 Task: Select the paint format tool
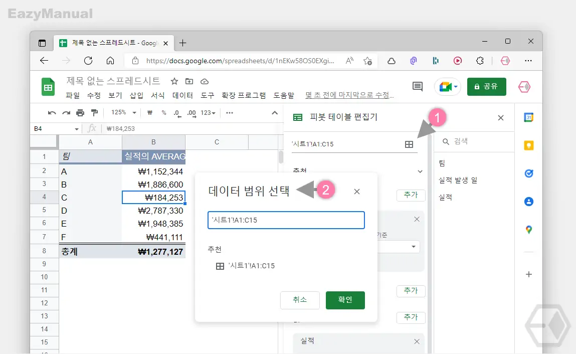(x=94, y=113)
